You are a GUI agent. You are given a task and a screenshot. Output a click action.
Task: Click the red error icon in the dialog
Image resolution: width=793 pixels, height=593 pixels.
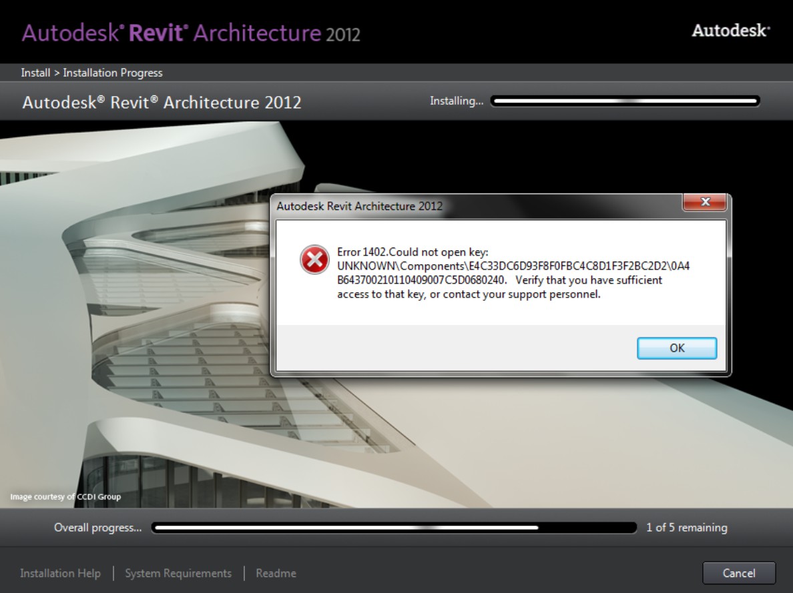pos(314,259)
